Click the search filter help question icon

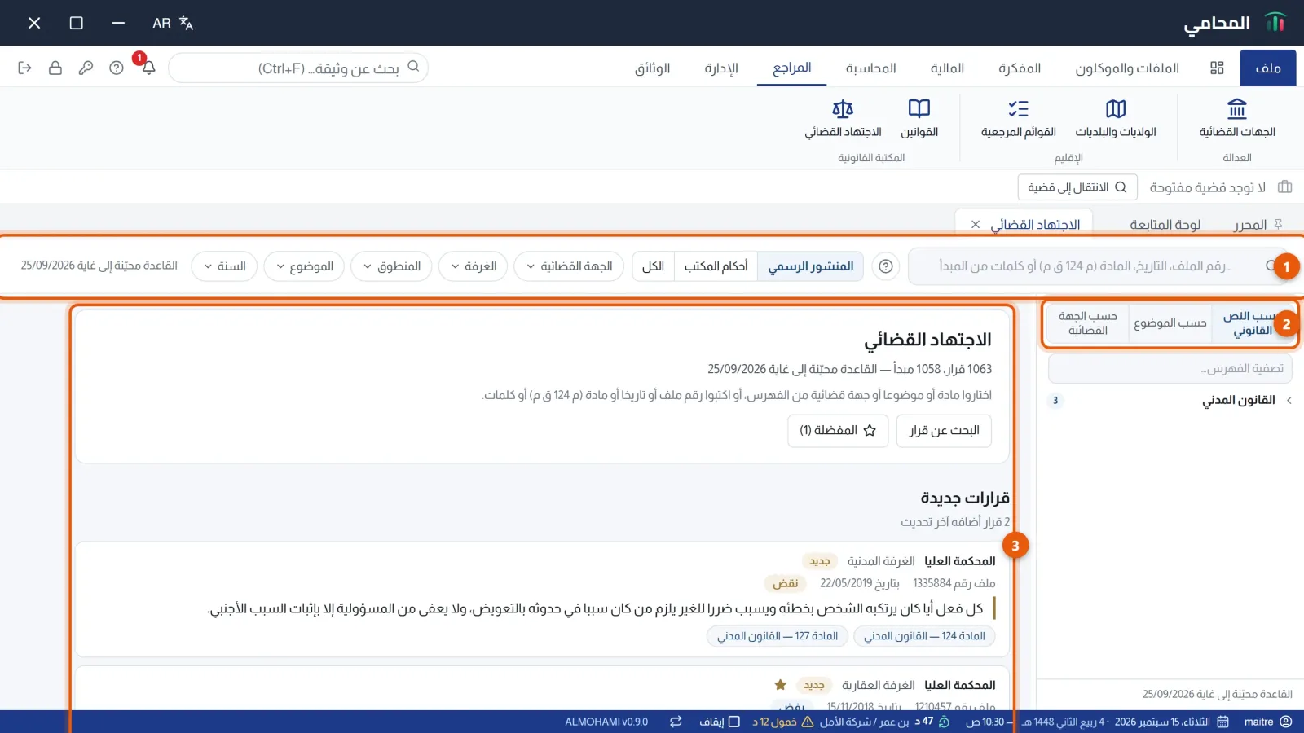pos(886,266)
